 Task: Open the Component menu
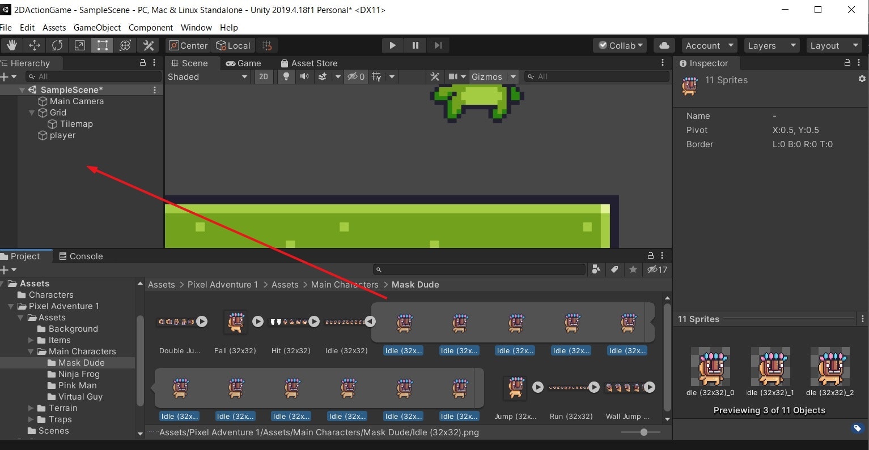(x=151, y=27)
